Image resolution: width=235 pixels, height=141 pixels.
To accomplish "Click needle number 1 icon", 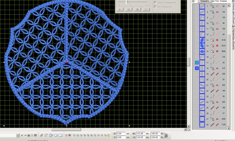I will (74, 135).
